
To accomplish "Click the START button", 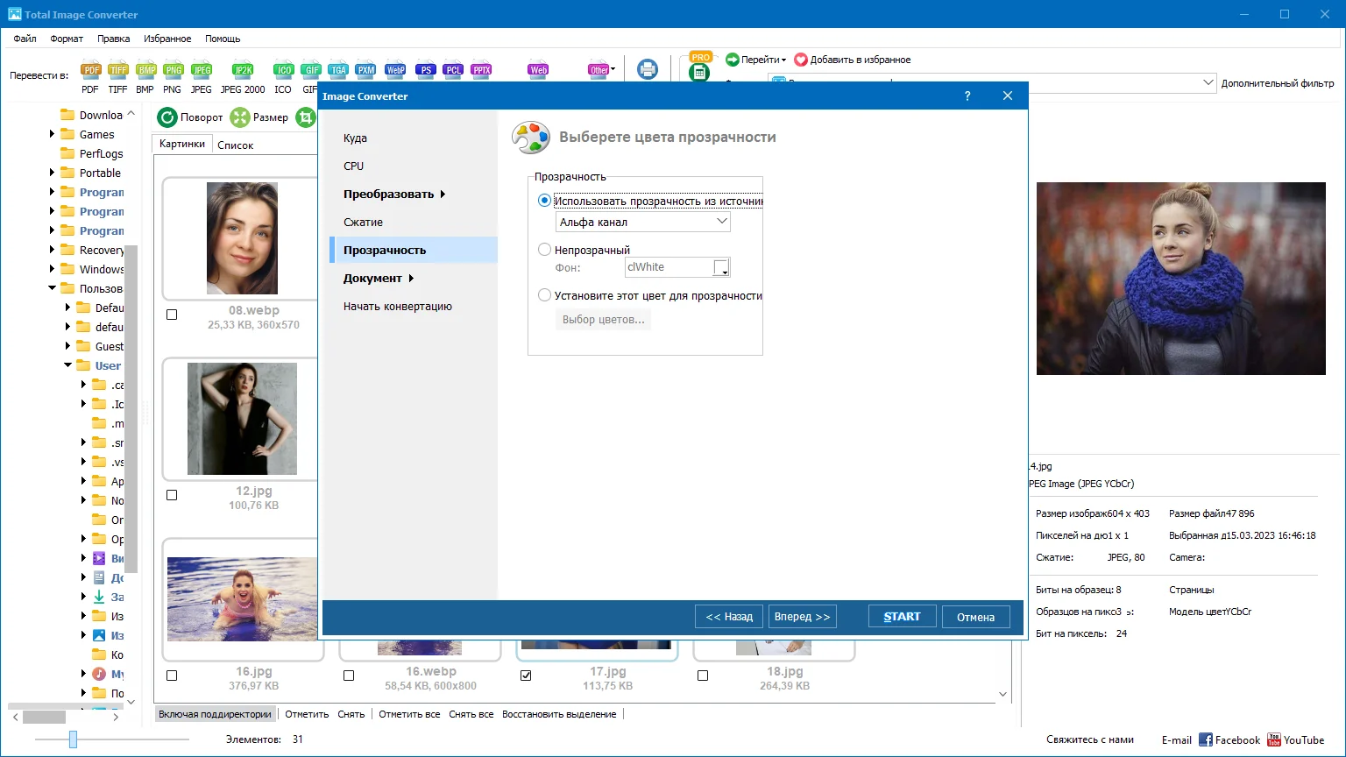I will coord(903,617).
